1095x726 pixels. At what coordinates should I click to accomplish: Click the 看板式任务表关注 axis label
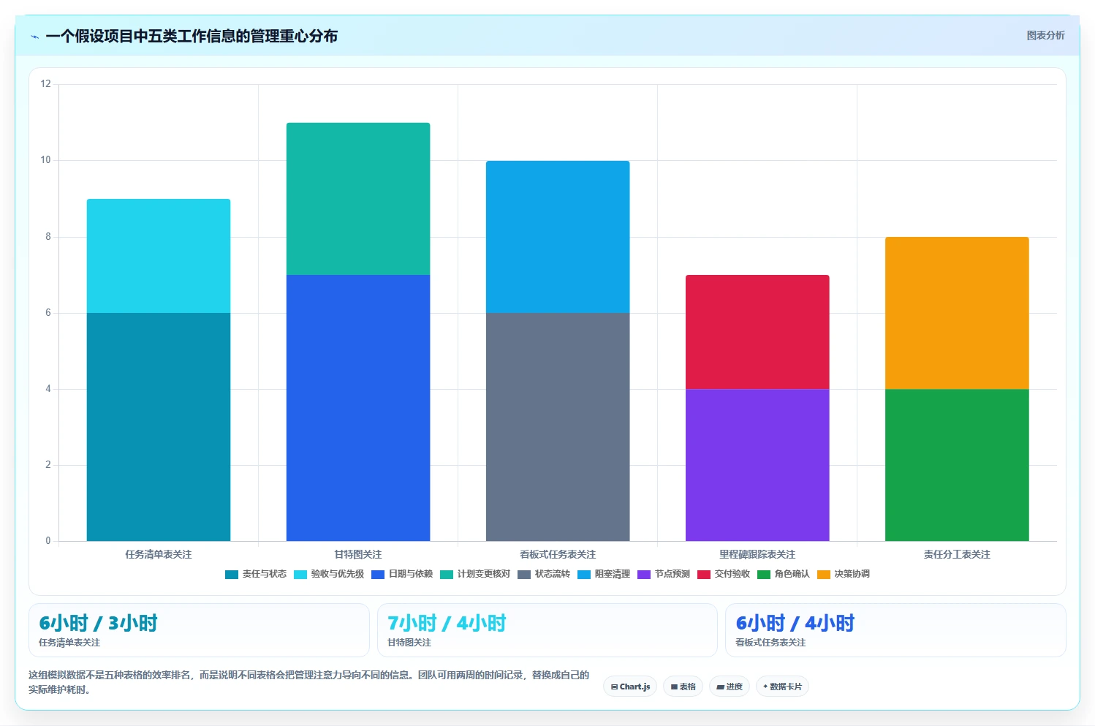coord(558,555)
